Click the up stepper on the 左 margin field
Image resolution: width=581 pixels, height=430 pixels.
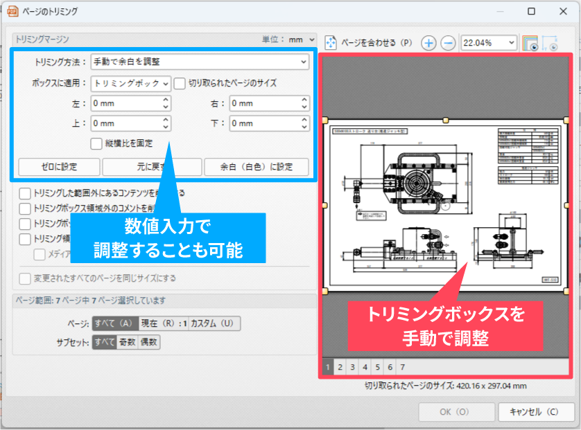[164, 100]
